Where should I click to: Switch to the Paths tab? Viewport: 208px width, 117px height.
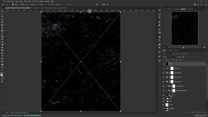pyautogui.click(x=176, y=50)
